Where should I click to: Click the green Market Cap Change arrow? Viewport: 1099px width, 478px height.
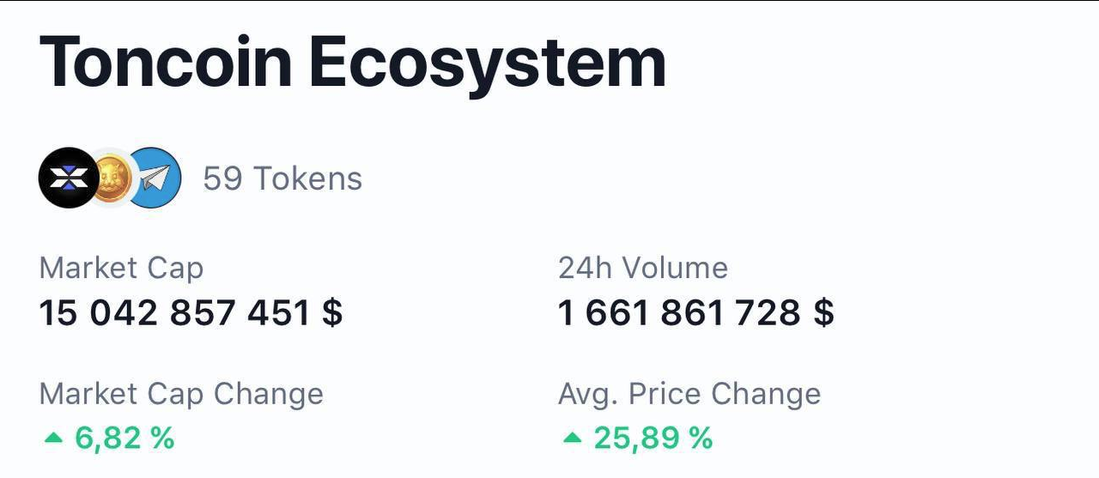[53, 439]
